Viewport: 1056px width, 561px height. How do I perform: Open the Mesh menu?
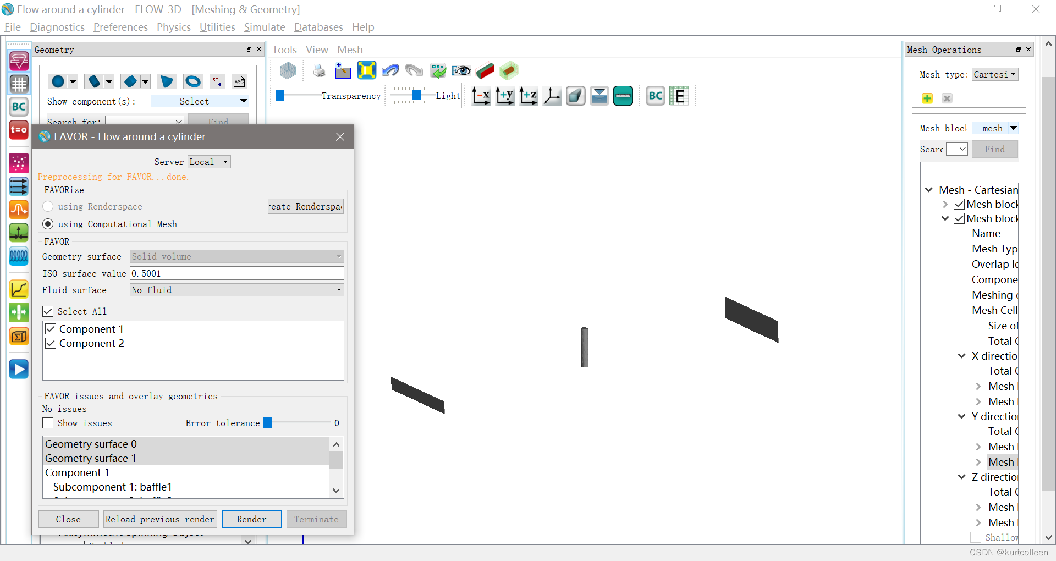click(x=349, y=50)
